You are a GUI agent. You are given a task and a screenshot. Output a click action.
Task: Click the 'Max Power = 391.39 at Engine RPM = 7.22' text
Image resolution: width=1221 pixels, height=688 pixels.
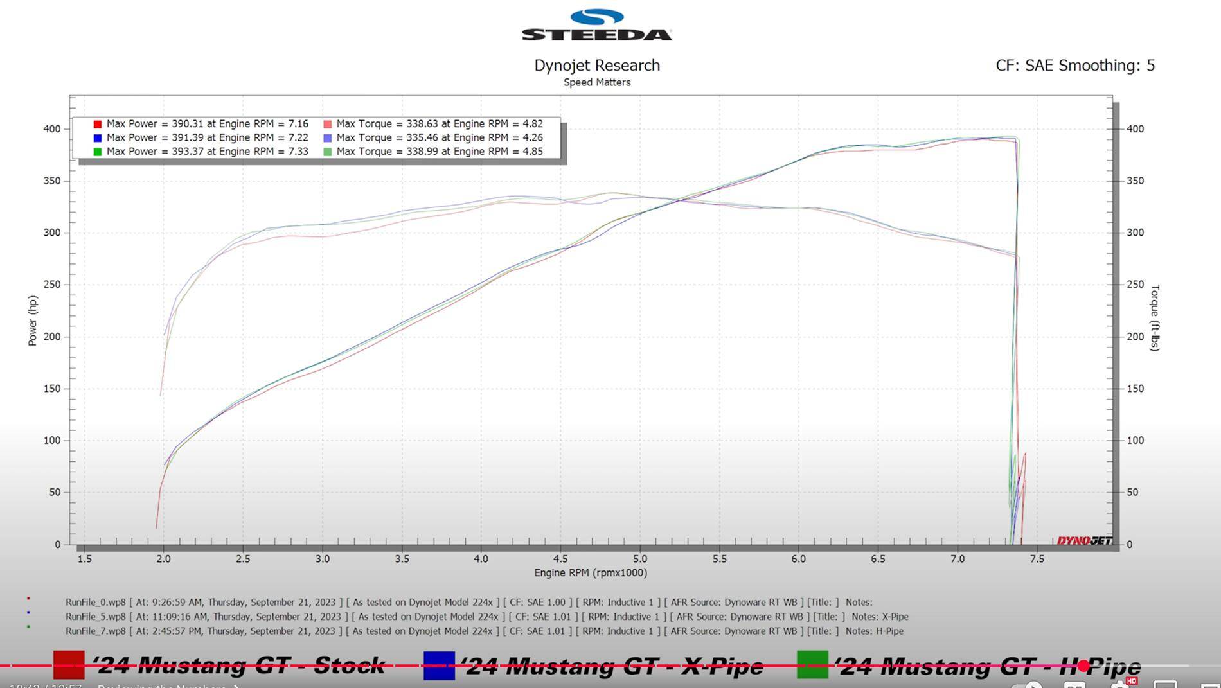[208, 137]
